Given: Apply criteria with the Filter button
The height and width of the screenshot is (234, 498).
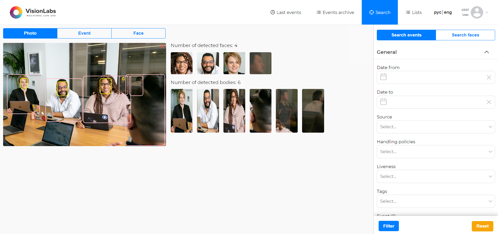Looking at the screenshot, I should pos(388,226).
